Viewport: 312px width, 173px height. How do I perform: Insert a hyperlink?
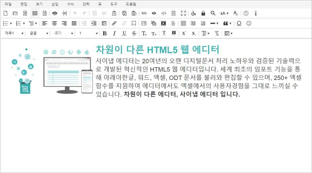coord(114,23)
